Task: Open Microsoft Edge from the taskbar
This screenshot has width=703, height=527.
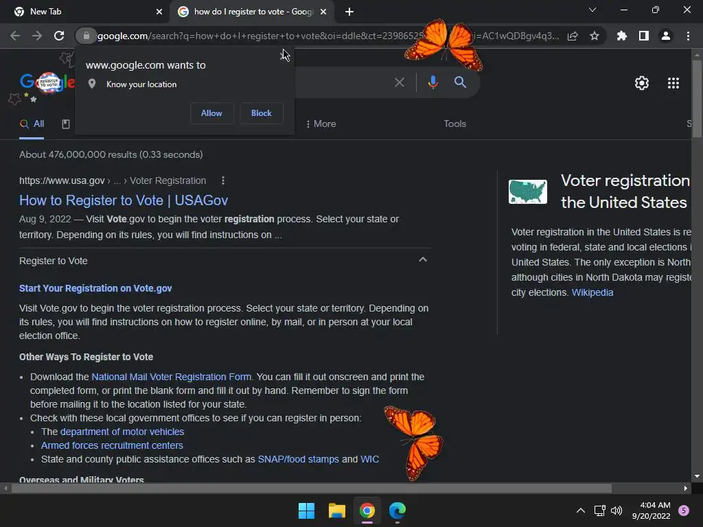Action: (397, 511)
